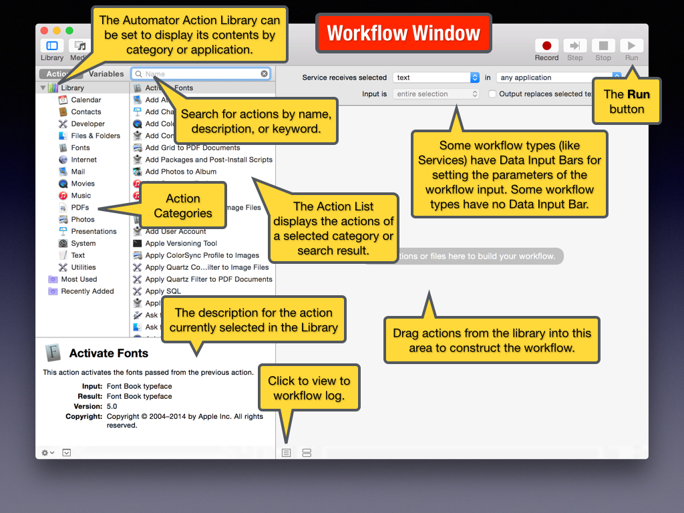
Task: Enable Output replaces selected text checkbox
Action: point(492,94)
